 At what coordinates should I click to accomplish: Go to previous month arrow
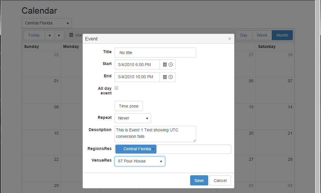pos(49,35)
